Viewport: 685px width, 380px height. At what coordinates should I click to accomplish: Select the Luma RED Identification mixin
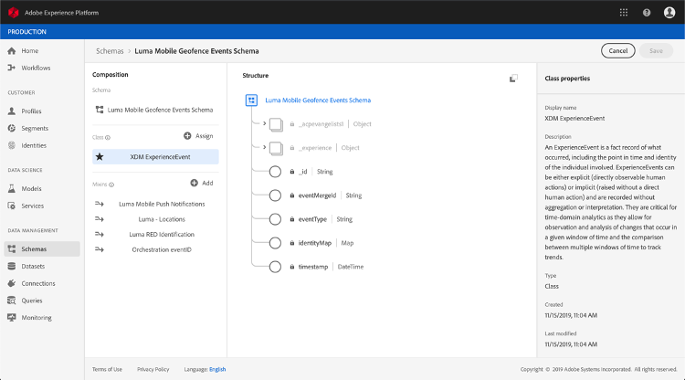pos(162,234)
